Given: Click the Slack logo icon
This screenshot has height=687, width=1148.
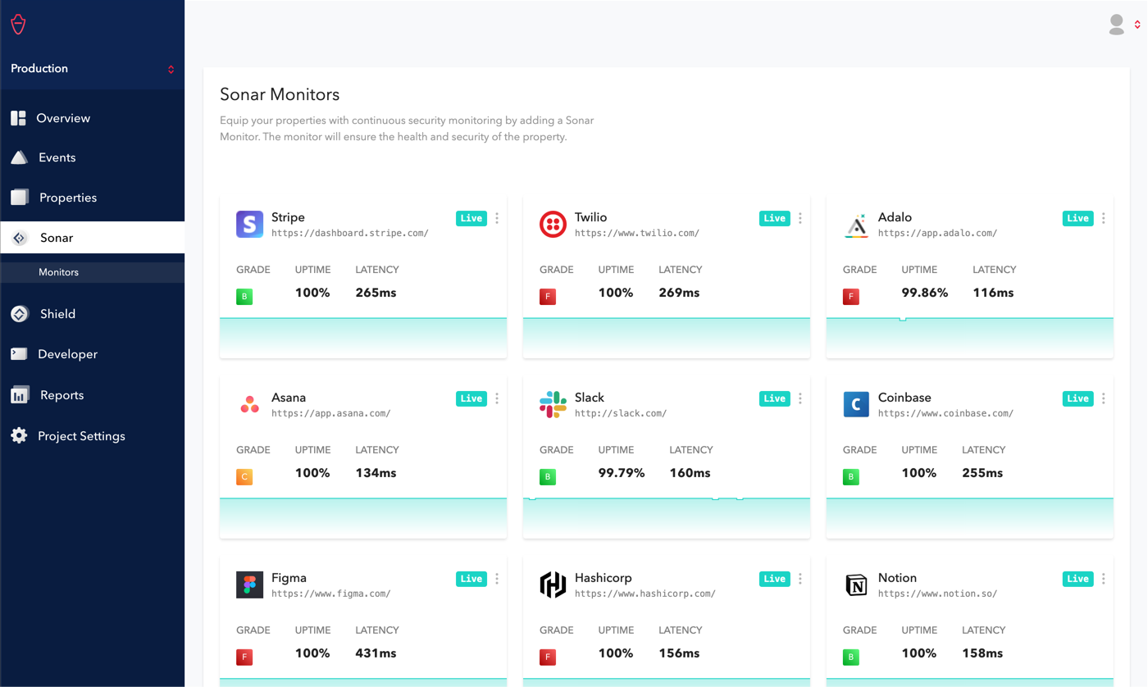Looking at the screenshot, I should [553, 404].
